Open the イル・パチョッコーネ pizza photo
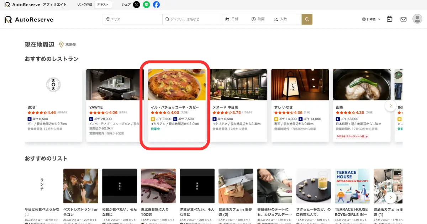Image resolution: width=427 pixels, height=224 pixels. click(177, 85)
